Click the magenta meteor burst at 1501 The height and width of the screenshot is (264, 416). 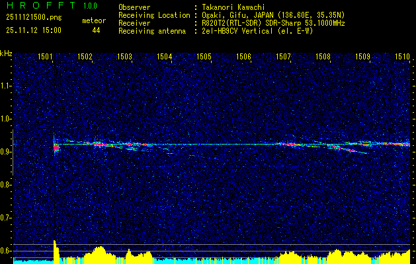pos(56,148)
